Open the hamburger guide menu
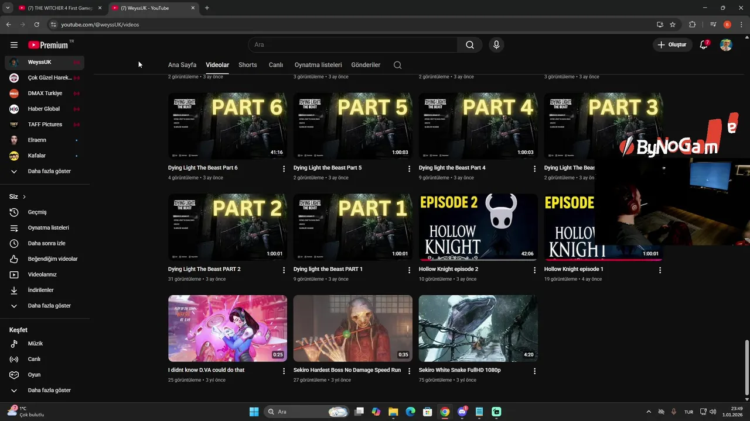750x421 pixels. coord(14,45)
